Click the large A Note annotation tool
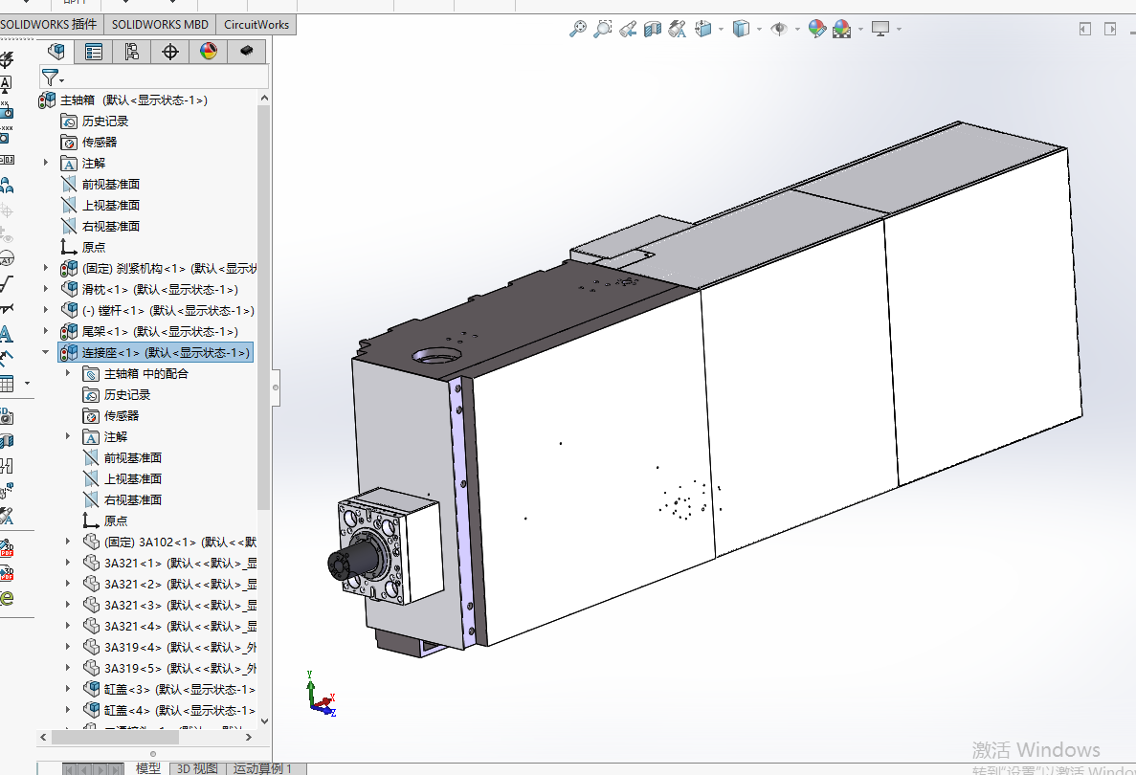 (x=6, y=334)
